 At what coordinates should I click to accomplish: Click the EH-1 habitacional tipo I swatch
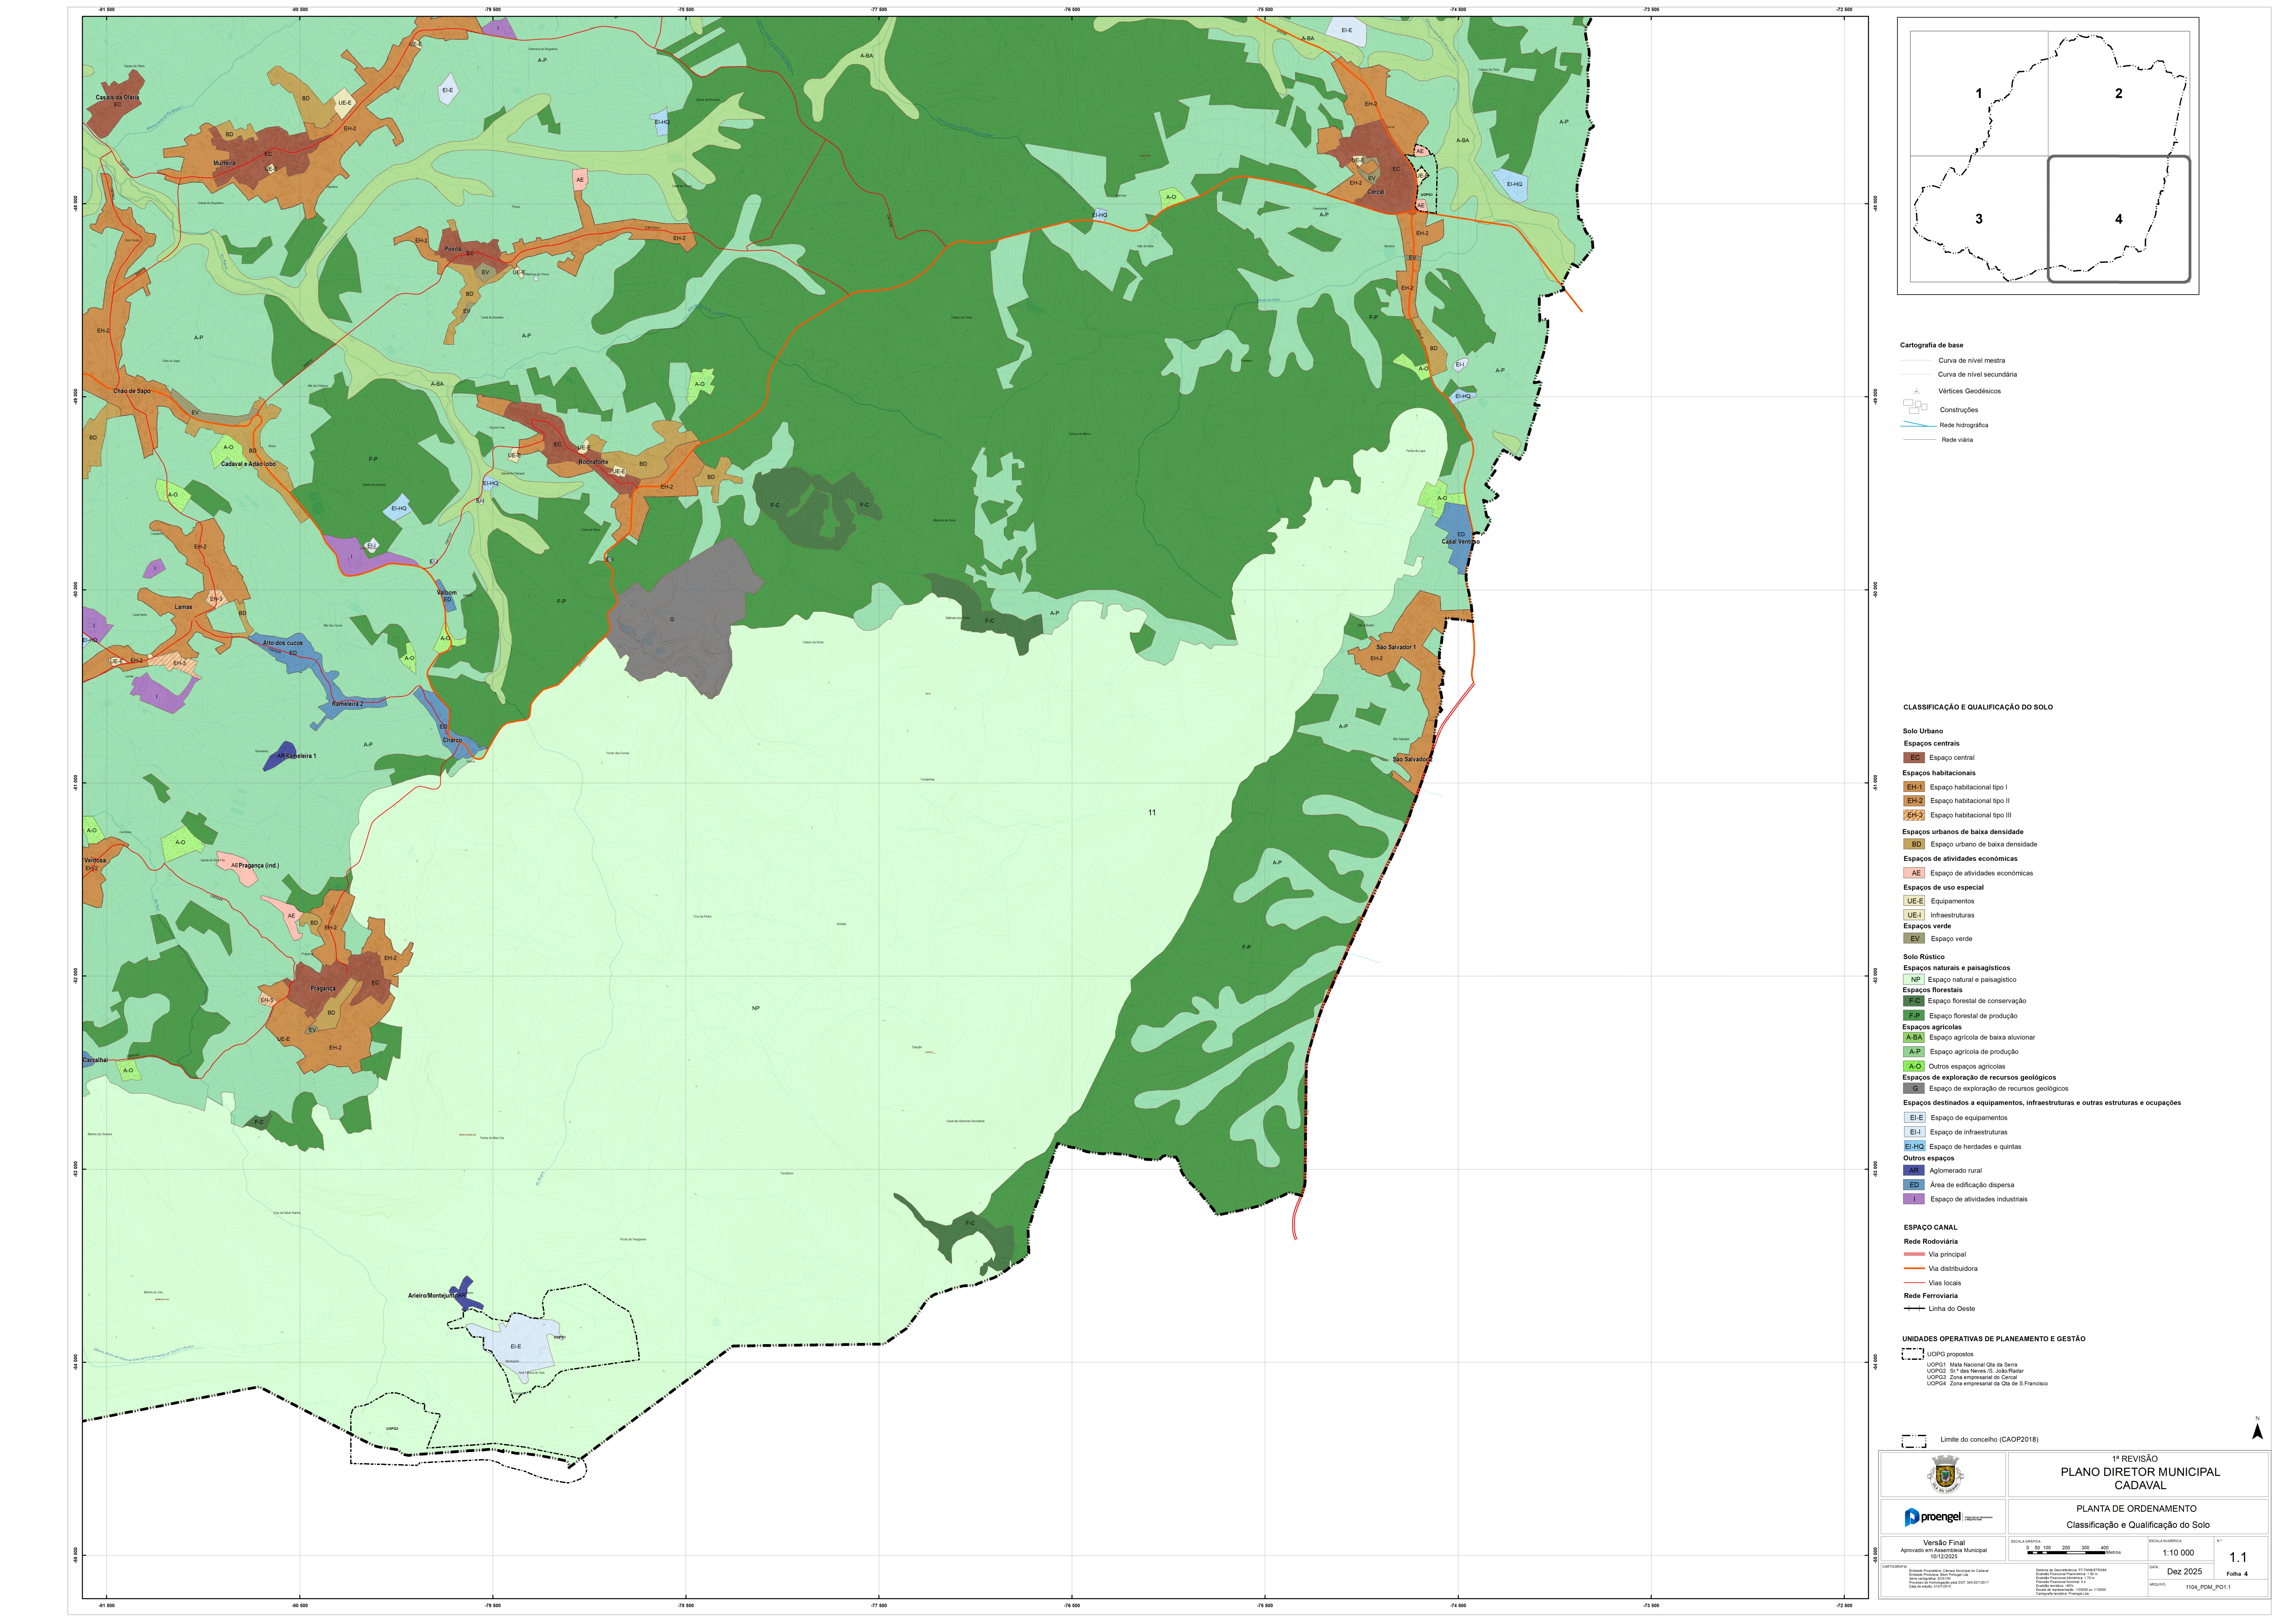point(1914,787)
